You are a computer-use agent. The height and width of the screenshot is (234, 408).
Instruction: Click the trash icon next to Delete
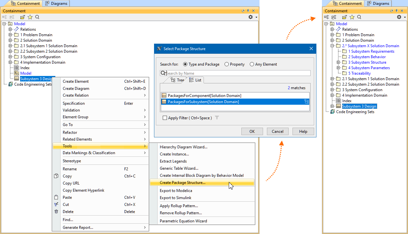click(56, 212)
